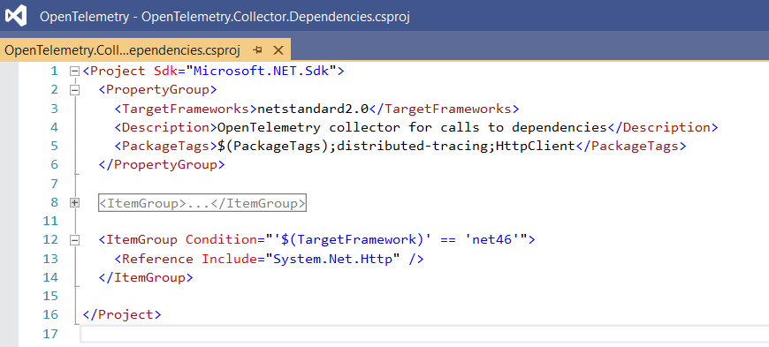
Task: Click the "System.Net.Http" include value
Action: (333, 259)
